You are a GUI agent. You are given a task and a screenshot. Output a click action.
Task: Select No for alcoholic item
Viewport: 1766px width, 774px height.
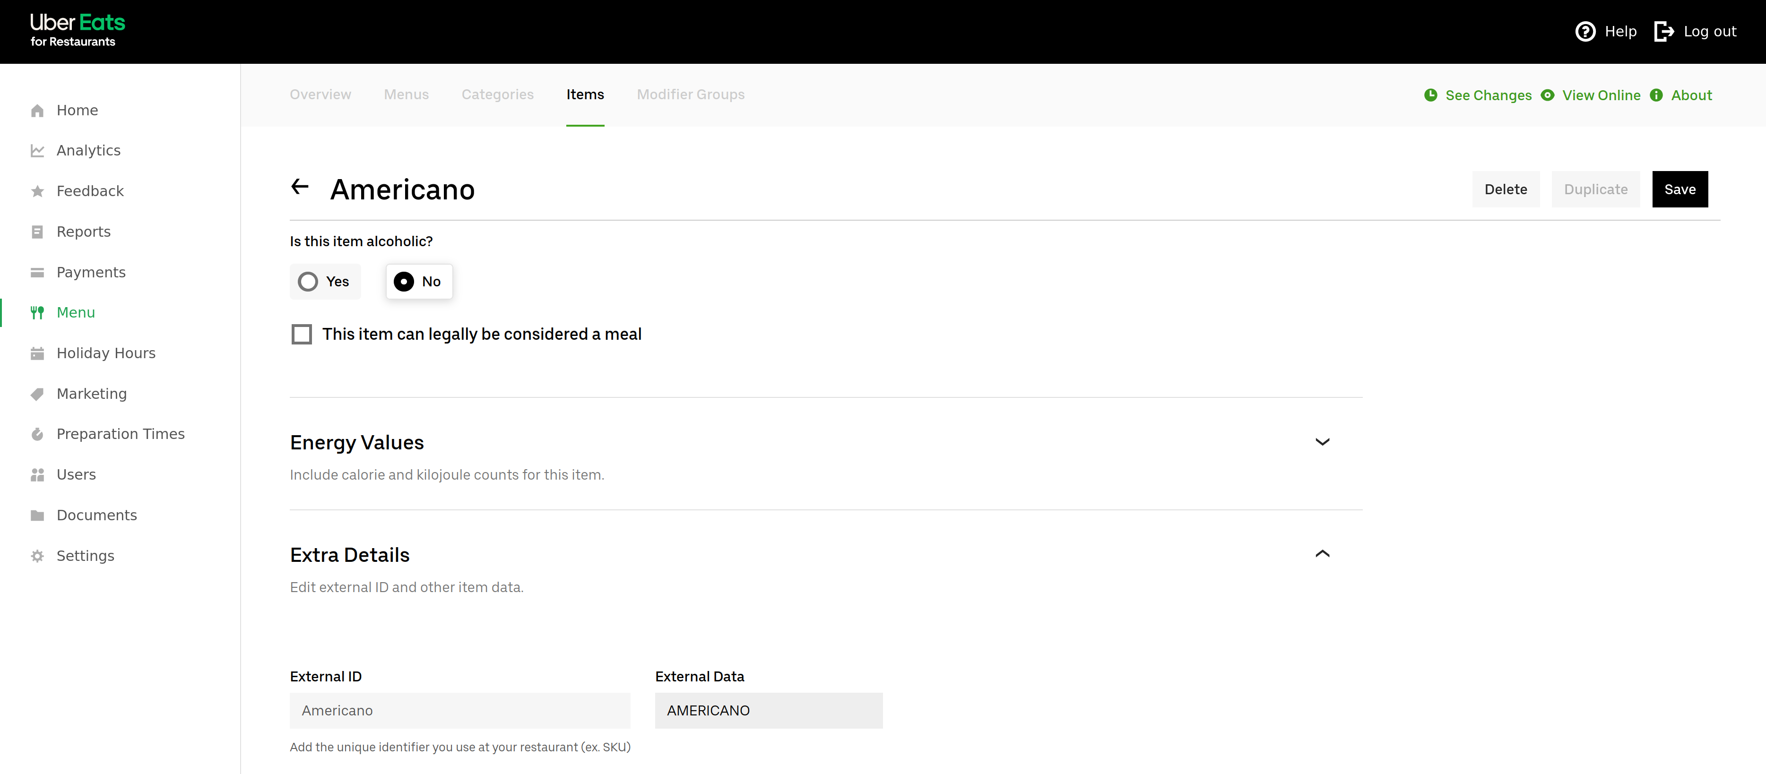click(419, 282)
